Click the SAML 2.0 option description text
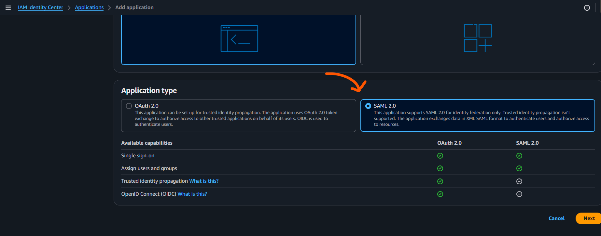Image resolution: width=601 pixels, height=236 pixels. 481,118
